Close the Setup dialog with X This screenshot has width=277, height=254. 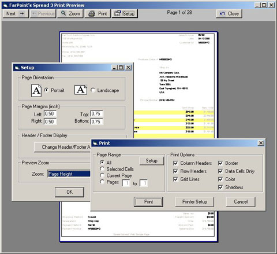point(128,68)
